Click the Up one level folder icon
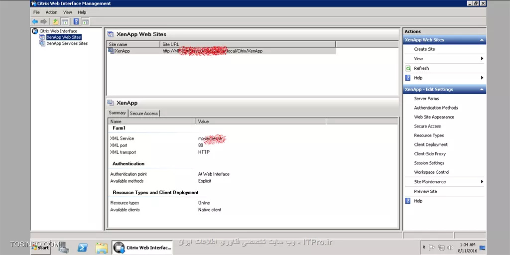The height and width of the screenshot is (255, 510). click(56, 22)
